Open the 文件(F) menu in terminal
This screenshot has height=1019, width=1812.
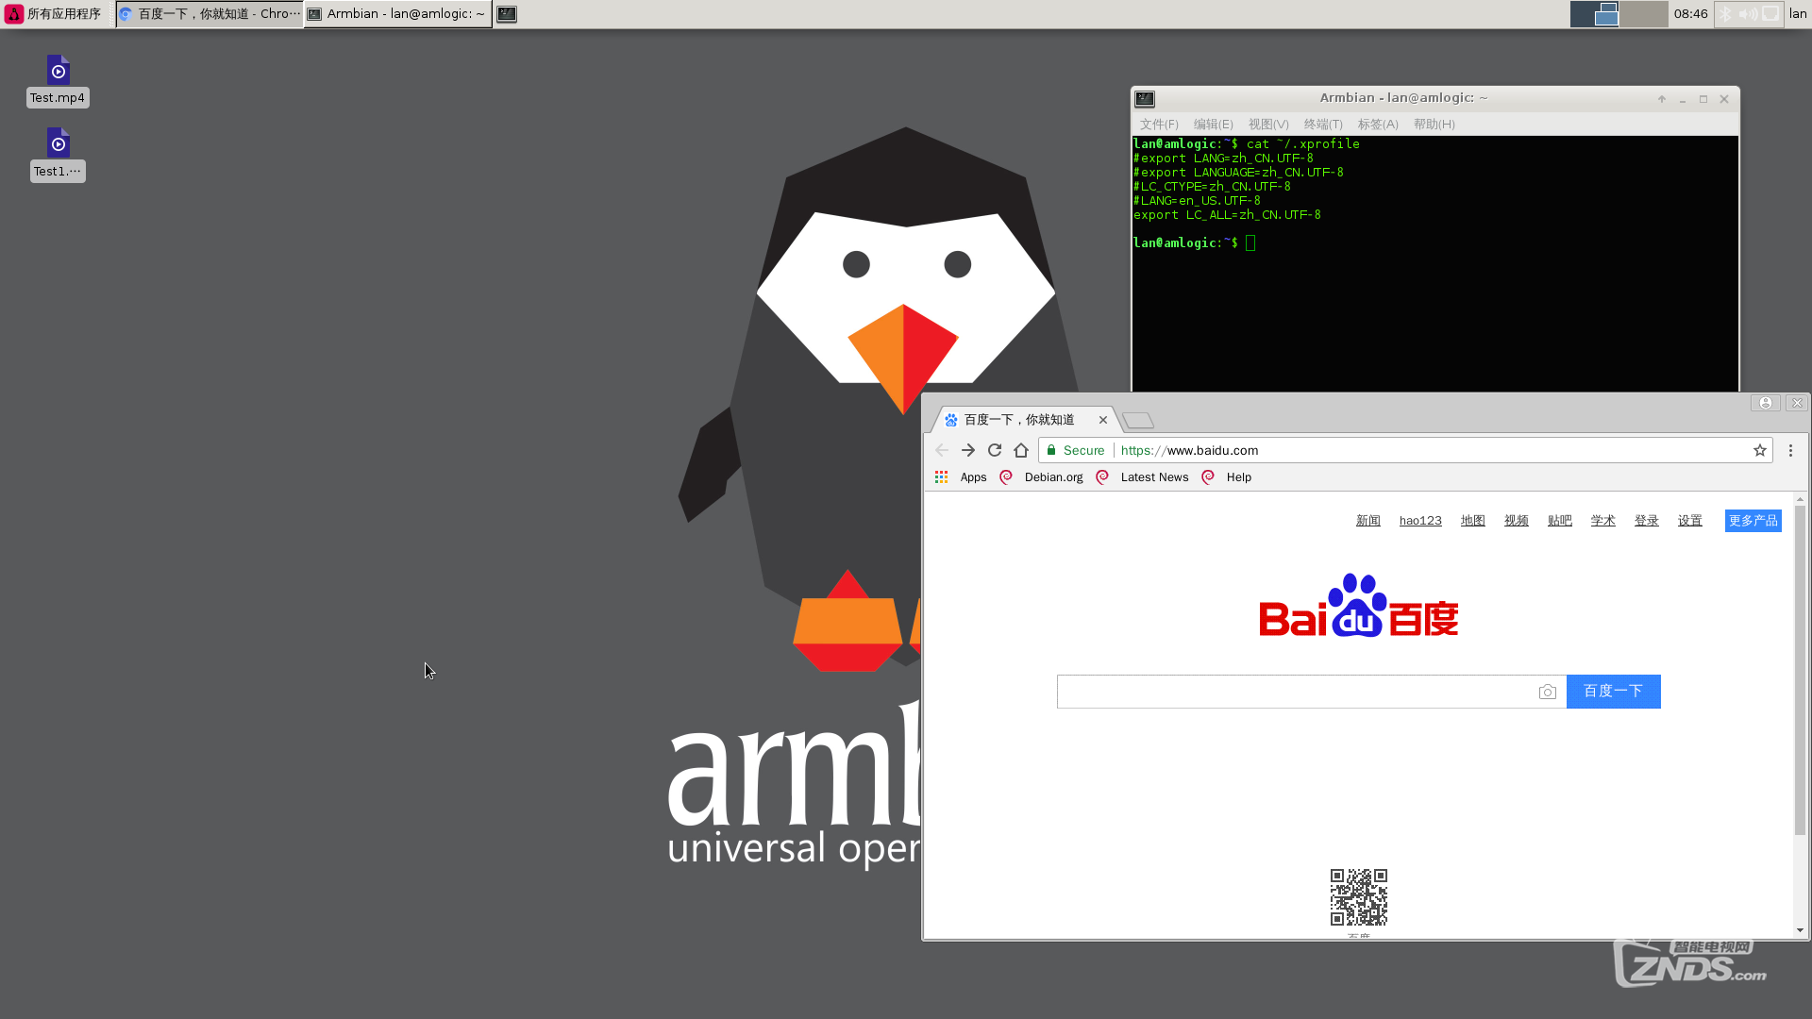[1159, 125]
